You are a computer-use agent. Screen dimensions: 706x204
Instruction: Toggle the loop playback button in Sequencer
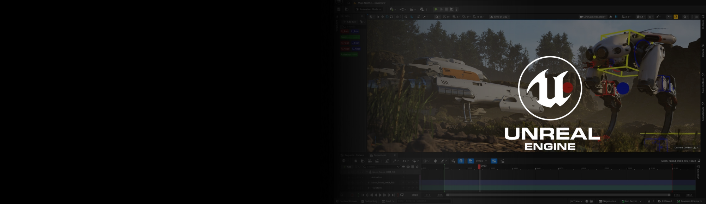pos(402,195)
